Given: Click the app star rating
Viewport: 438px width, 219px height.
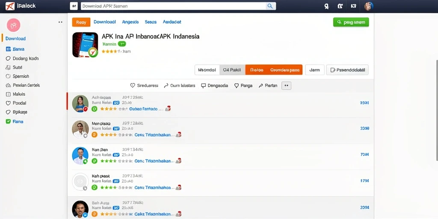Looking at the screenshot, I should pyautogui.click(x=112, y=51).
